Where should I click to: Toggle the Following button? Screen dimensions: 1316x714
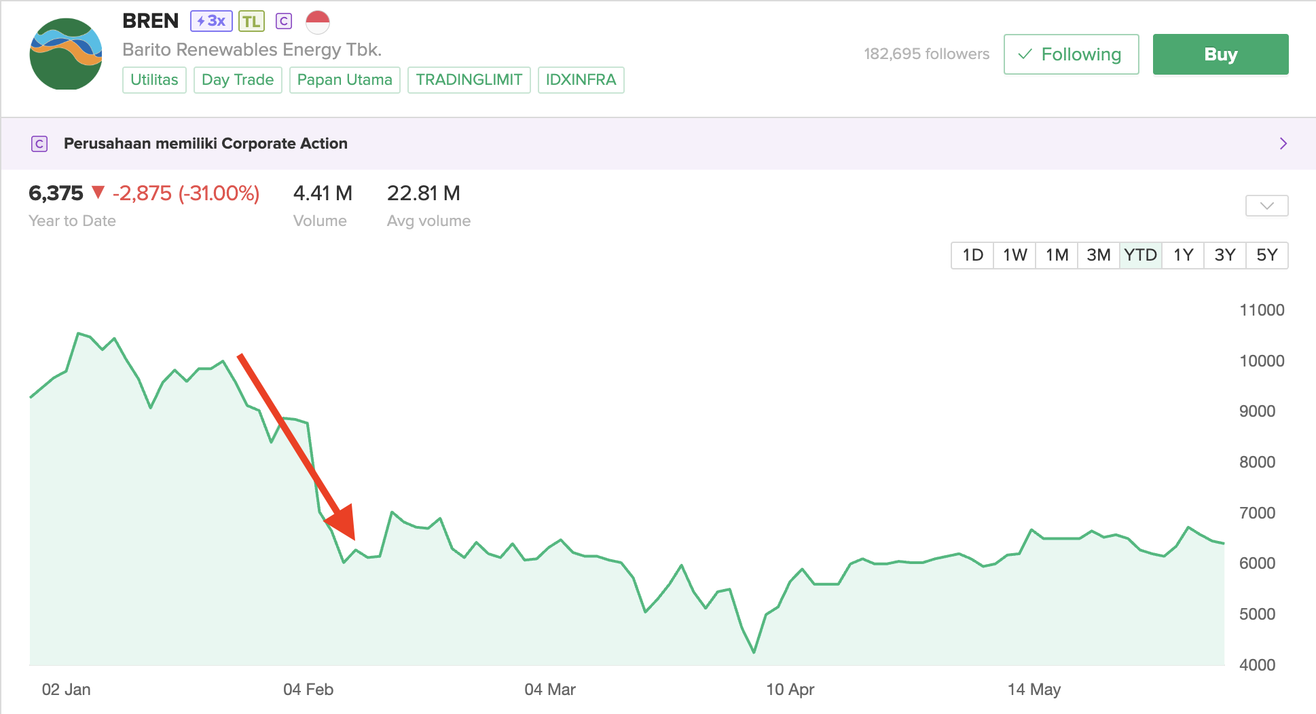coord(1071,54)
